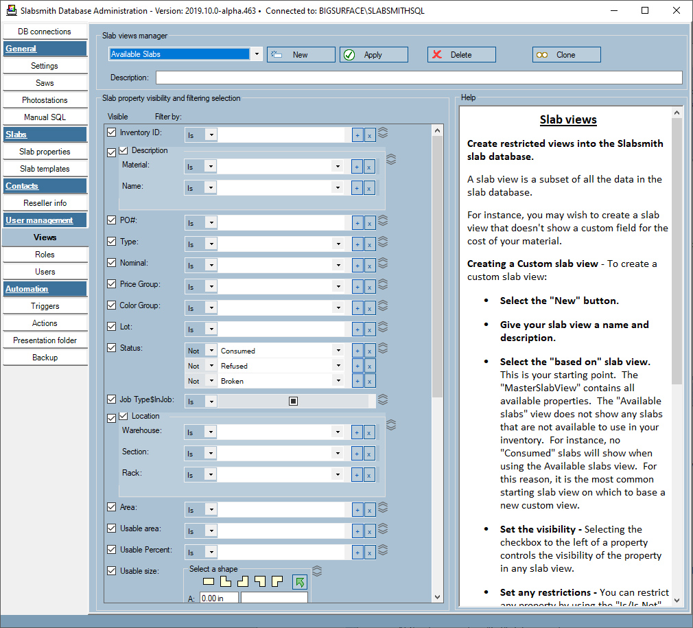Go to the Backup page
The height and width of the screenshot is (628, 693).
[x=45, y=358]
